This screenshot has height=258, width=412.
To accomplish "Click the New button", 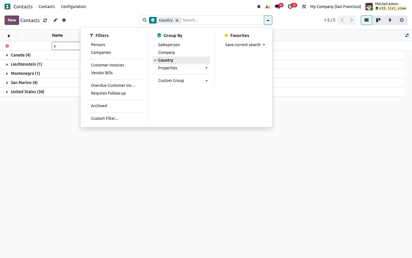I will pyautogui.click(x=12, y=20).
